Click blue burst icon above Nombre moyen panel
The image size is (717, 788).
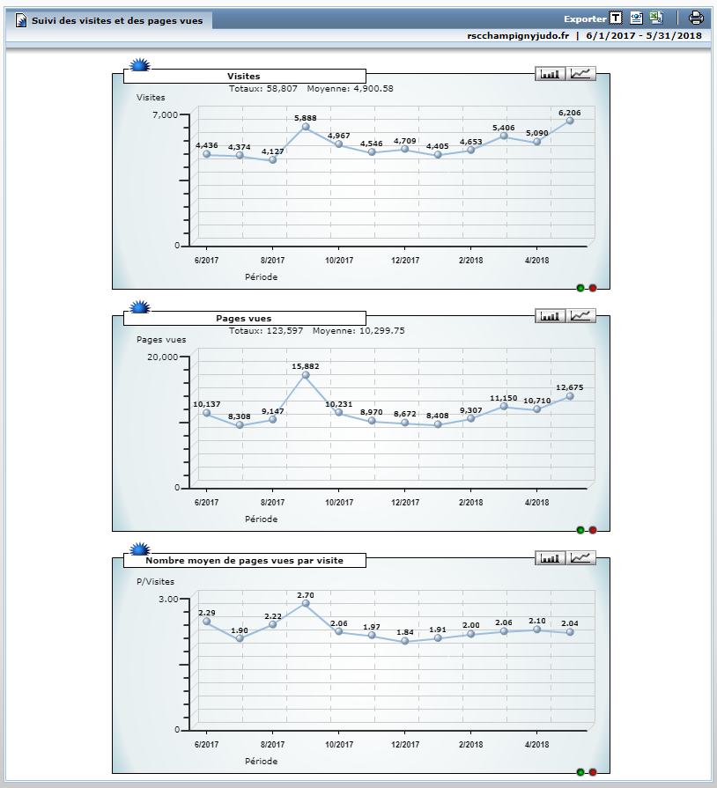coord(140,549)
